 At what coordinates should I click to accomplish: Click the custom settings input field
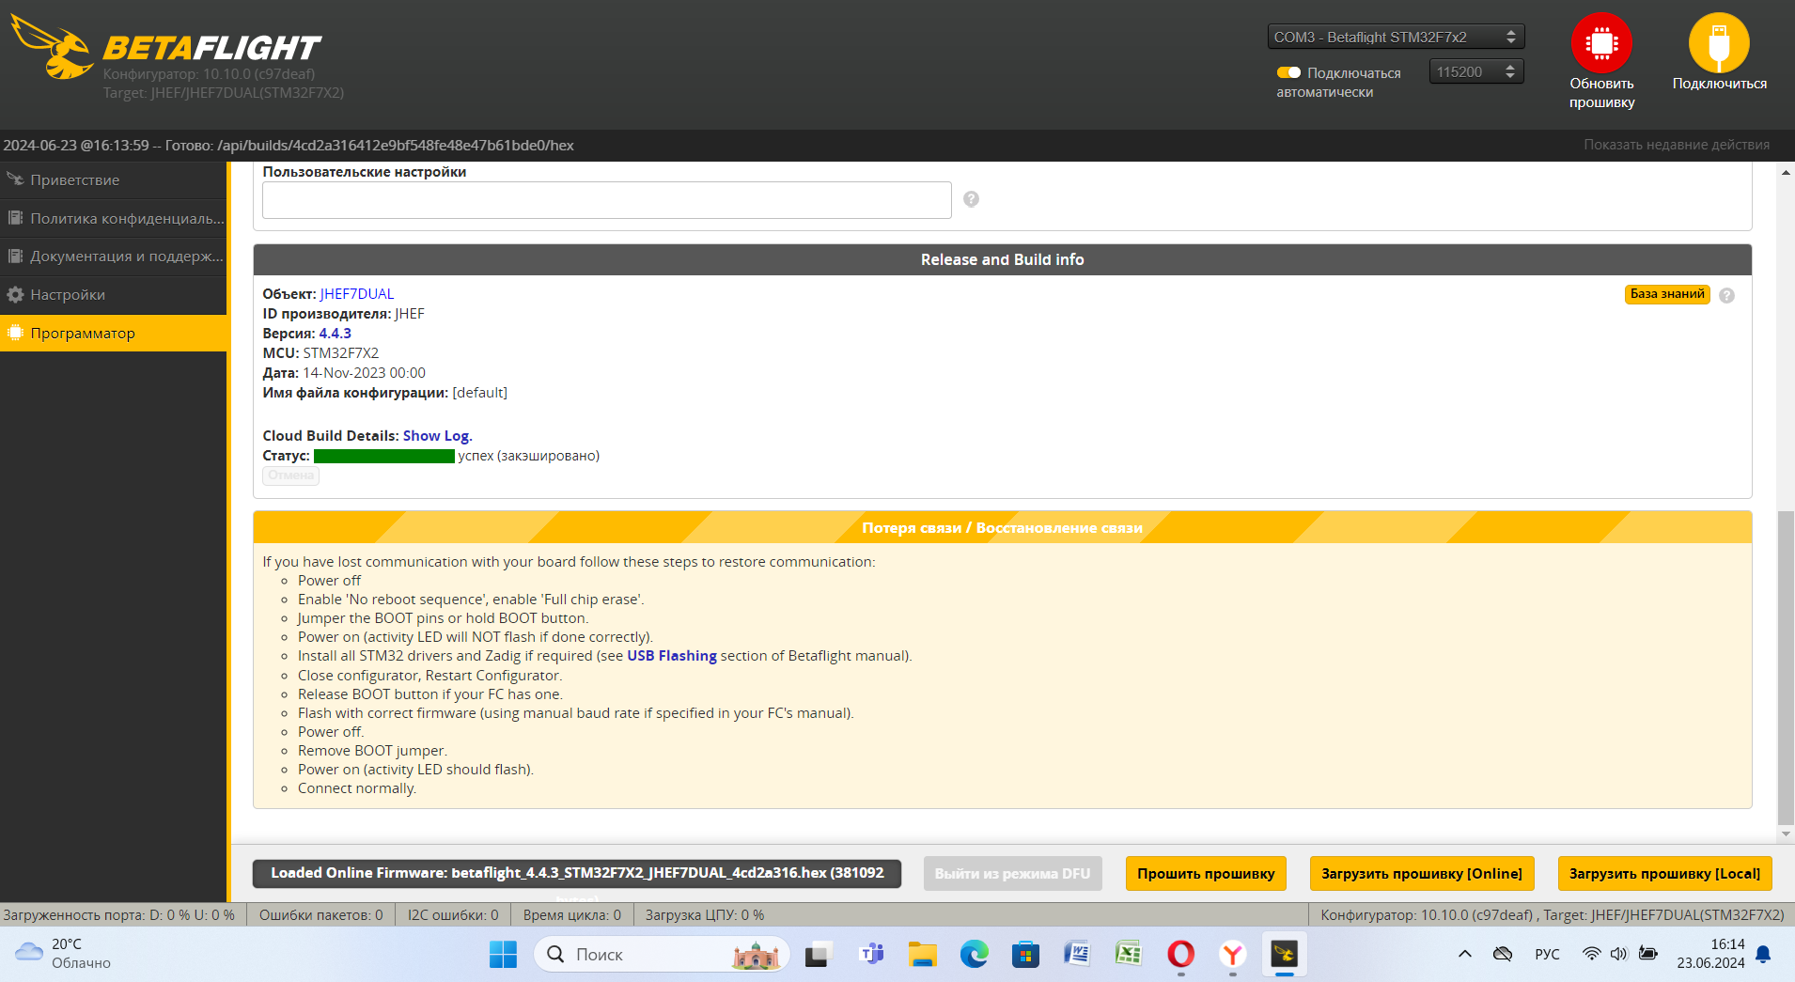coord(606,199)
